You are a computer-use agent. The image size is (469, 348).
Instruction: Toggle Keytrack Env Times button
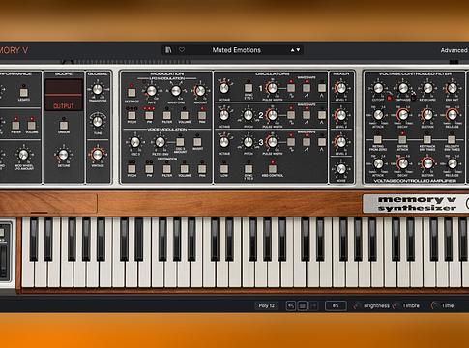click(x=427, y=140)
